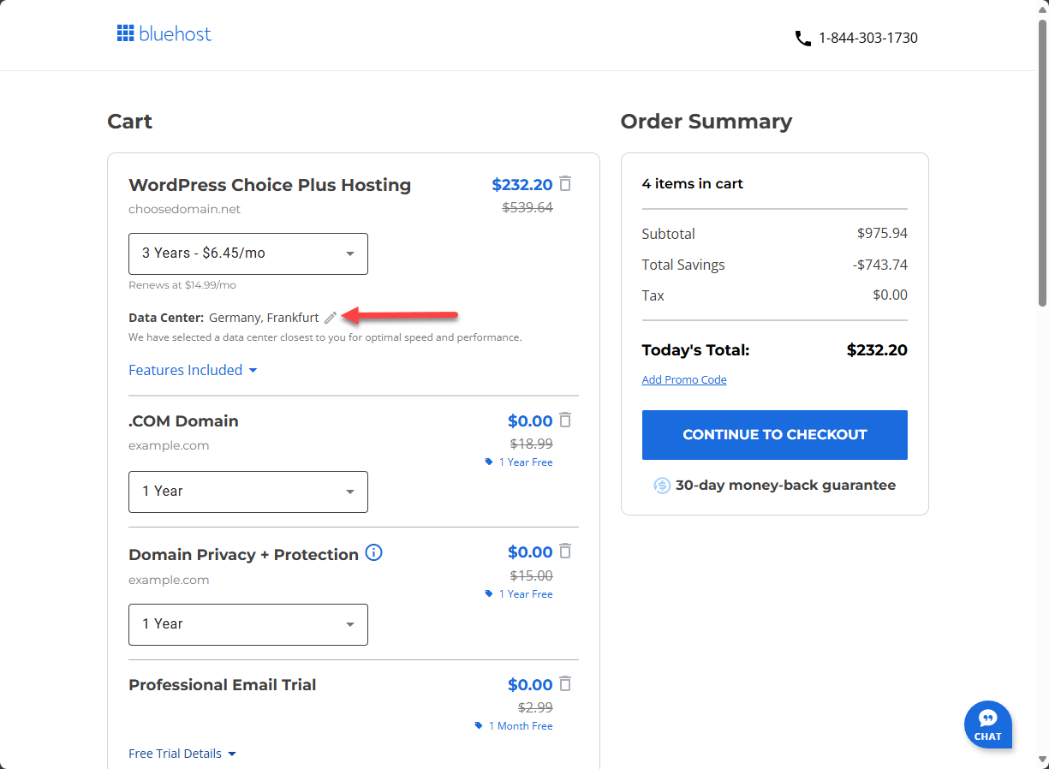Click the pencil icon to edit Data Center
The image size is (1049, 769).
[330, 317]
